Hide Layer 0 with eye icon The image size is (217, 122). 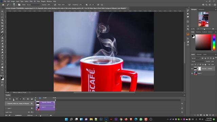[x=192, y=73]
